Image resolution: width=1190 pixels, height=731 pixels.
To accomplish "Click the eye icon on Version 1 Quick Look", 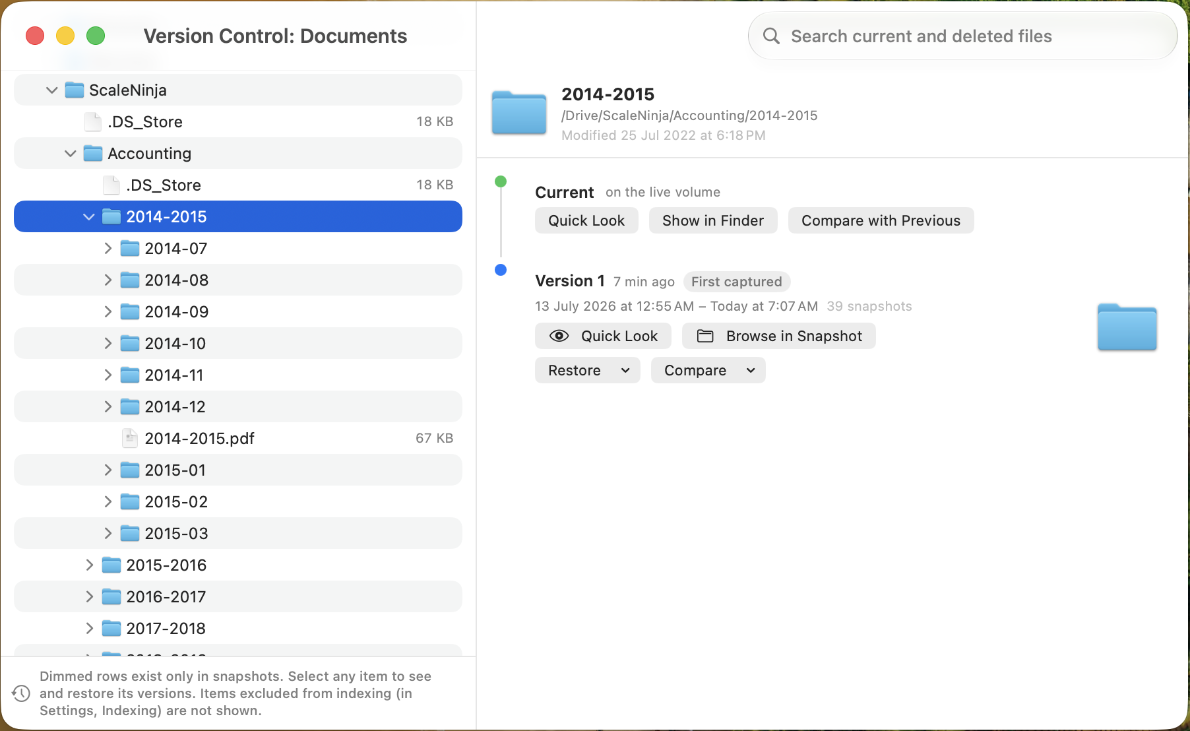I will [559, 336].
